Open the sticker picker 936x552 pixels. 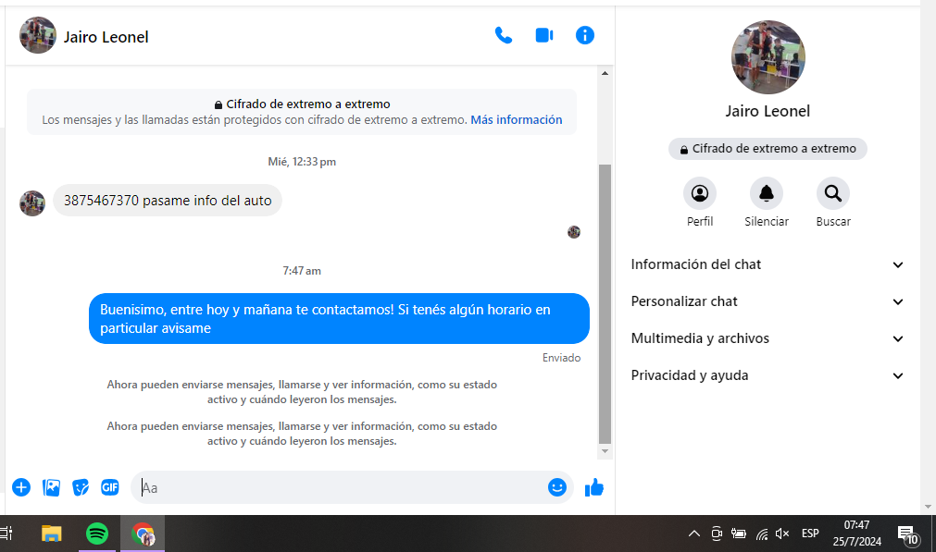click(81, 487)
